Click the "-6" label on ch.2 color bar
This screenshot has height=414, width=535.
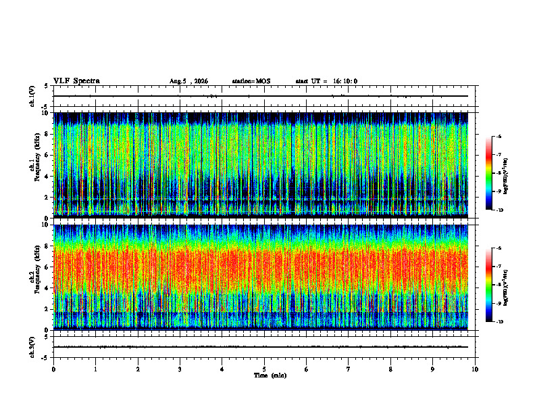point(499,248)
